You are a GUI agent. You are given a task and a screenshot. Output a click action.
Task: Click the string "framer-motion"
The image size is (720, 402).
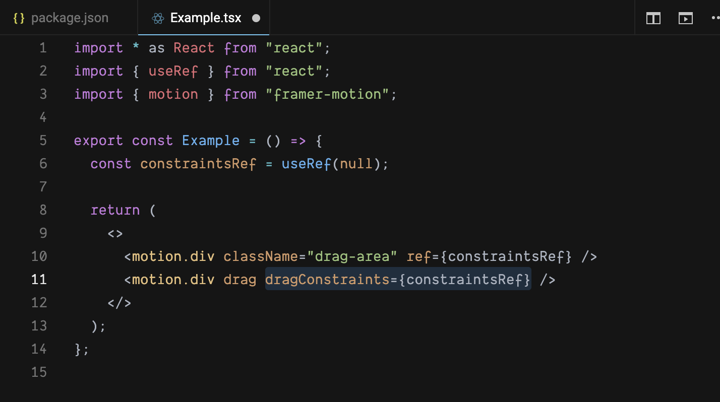coord(330,94)
